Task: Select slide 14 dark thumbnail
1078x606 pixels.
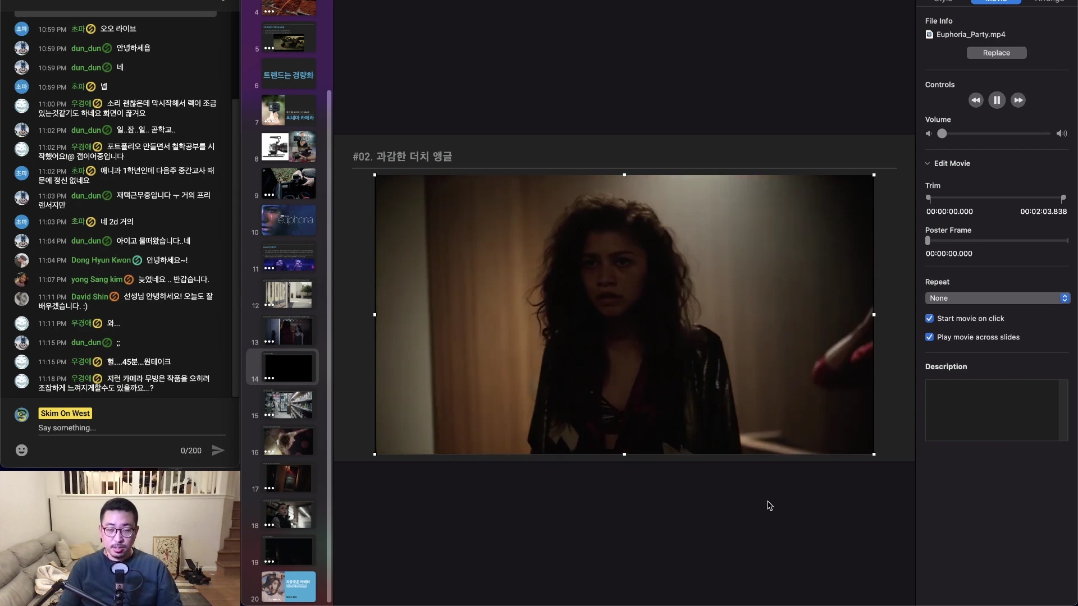Action: 289,368
